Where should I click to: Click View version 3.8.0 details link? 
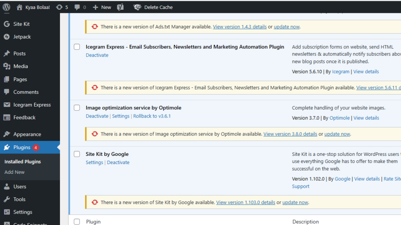point(290,134)
